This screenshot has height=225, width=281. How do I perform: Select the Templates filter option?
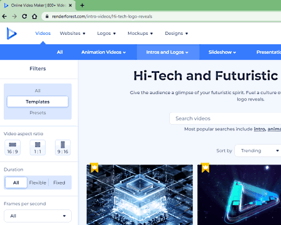37,102
